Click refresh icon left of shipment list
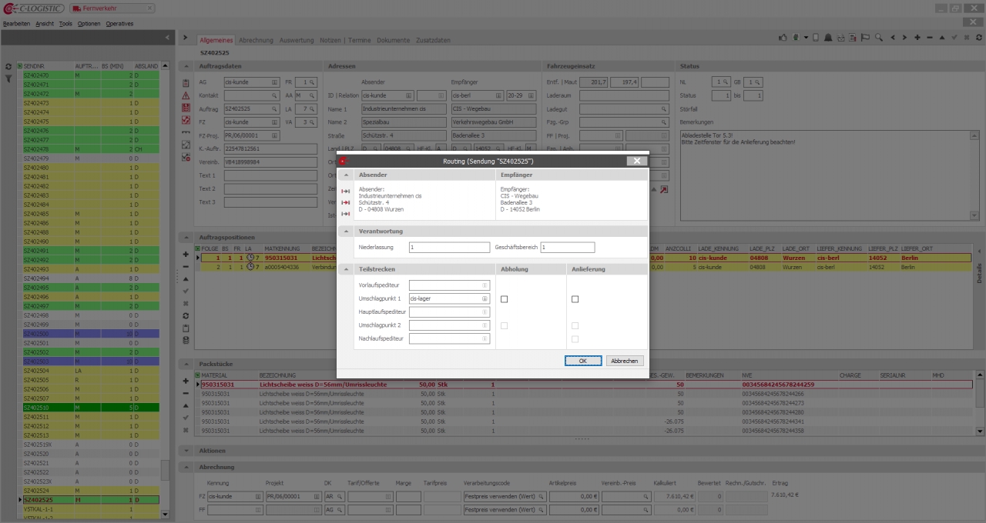Viewport: 986px width, 523px height. (8, 67)
